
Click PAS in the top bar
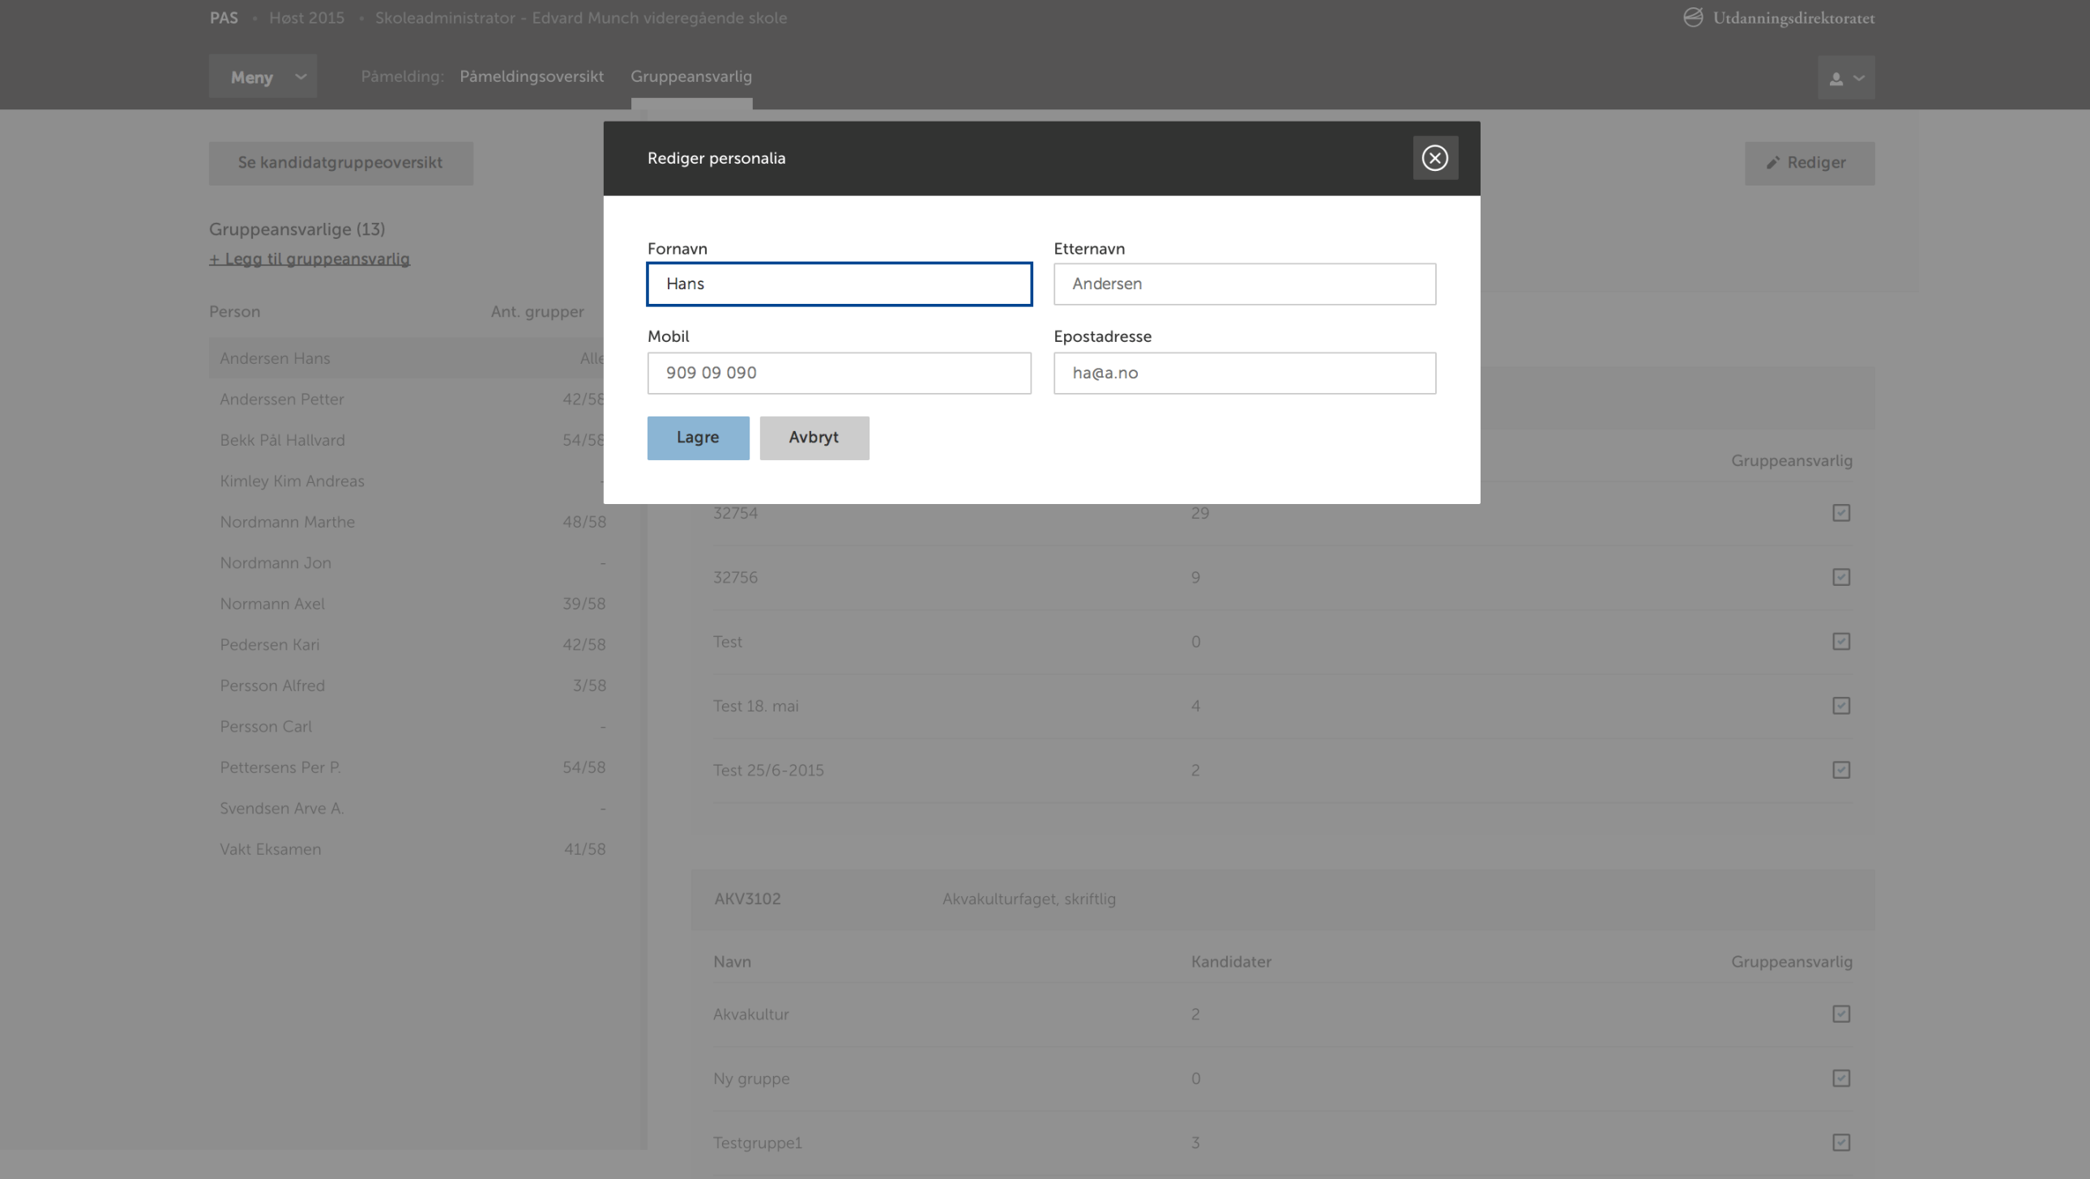pos(224,18)
